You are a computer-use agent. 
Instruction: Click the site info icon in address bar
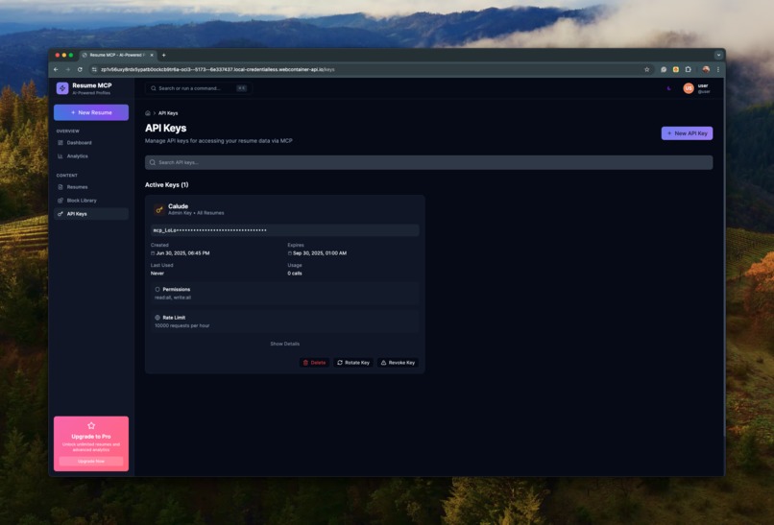coord(94,69)
